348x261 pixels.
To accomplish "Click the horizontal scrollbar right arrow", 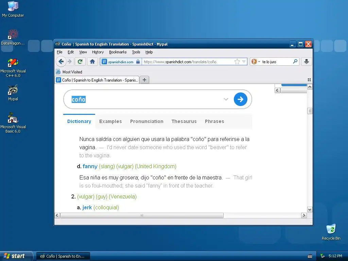I will click(x=304, y=215).
